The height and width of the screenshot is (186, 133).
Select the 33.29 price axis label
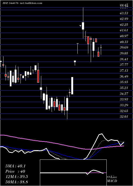tap(124, 105)
